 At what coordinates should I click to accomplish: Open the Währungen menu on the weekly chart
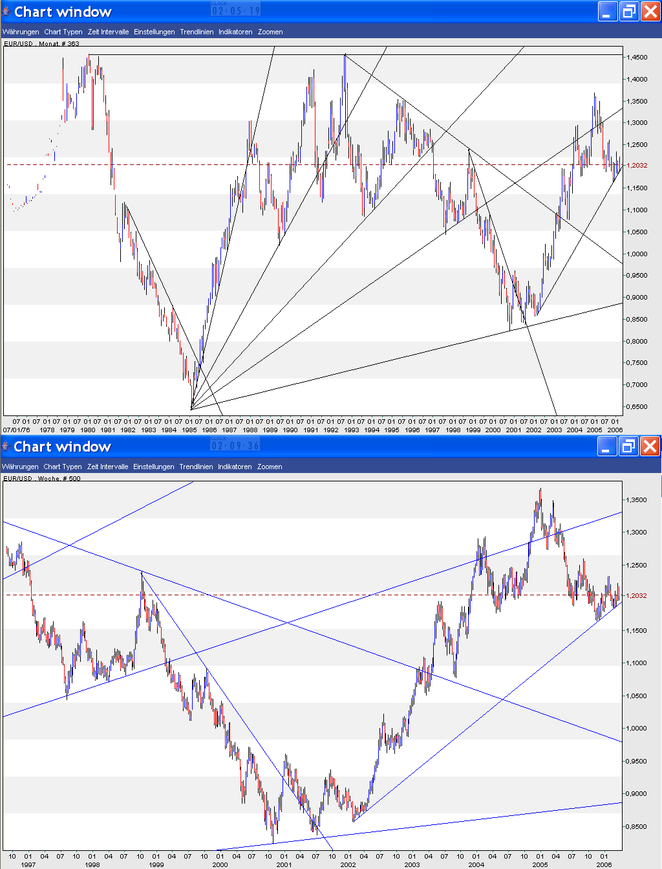20,467
